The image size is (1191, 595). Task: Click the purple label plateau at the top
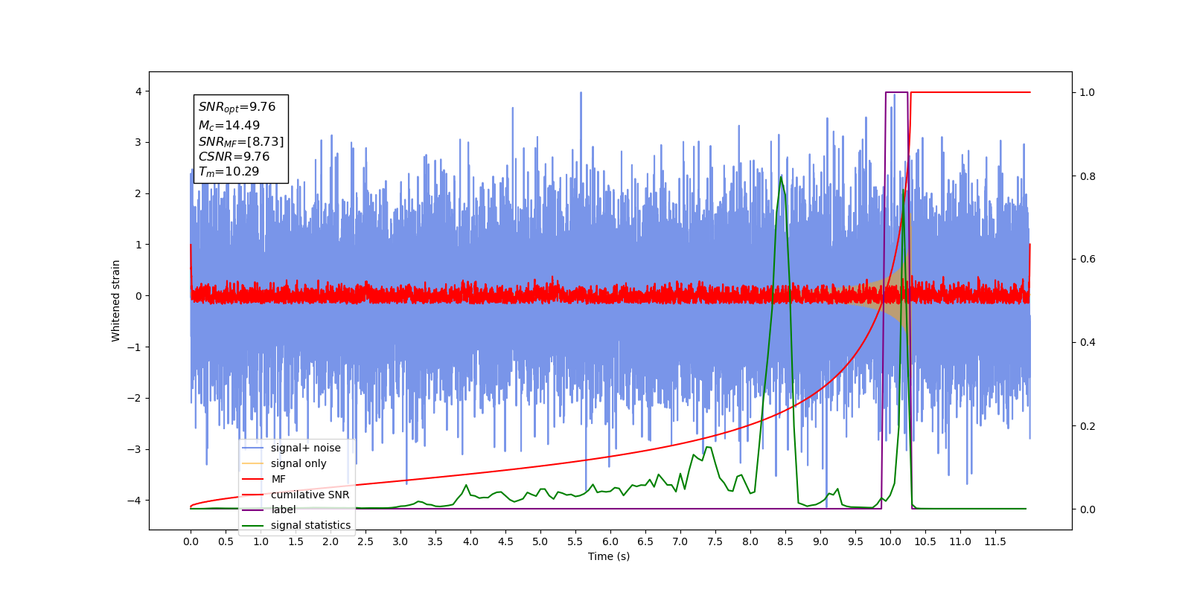tap(896, 92)
